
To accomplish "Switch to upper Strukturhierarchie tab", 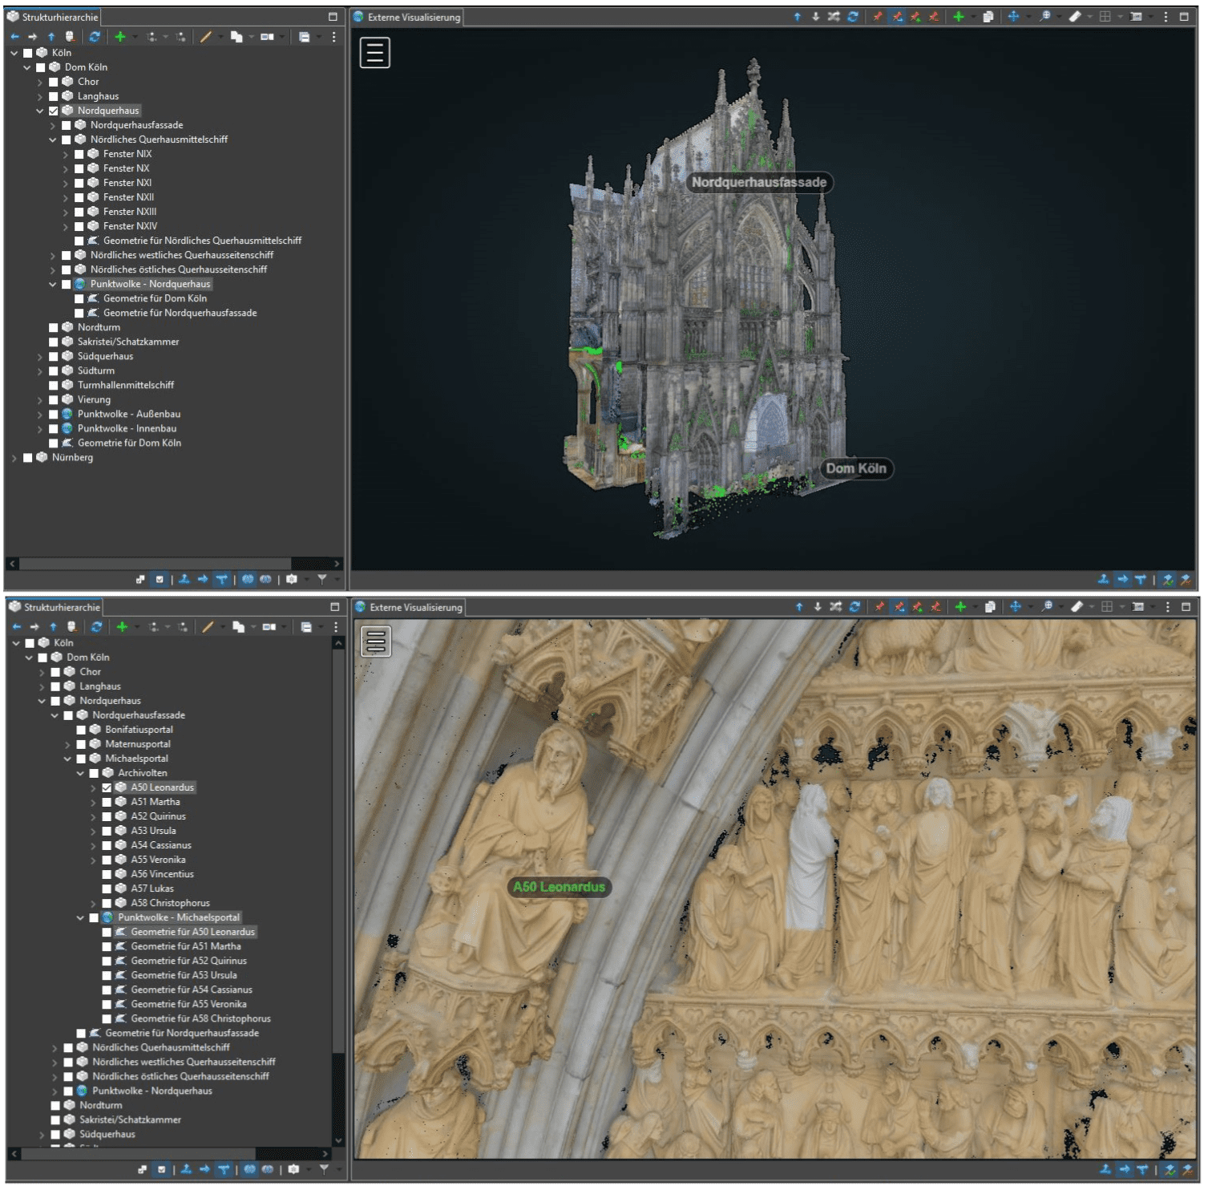I will coord(53,17).
